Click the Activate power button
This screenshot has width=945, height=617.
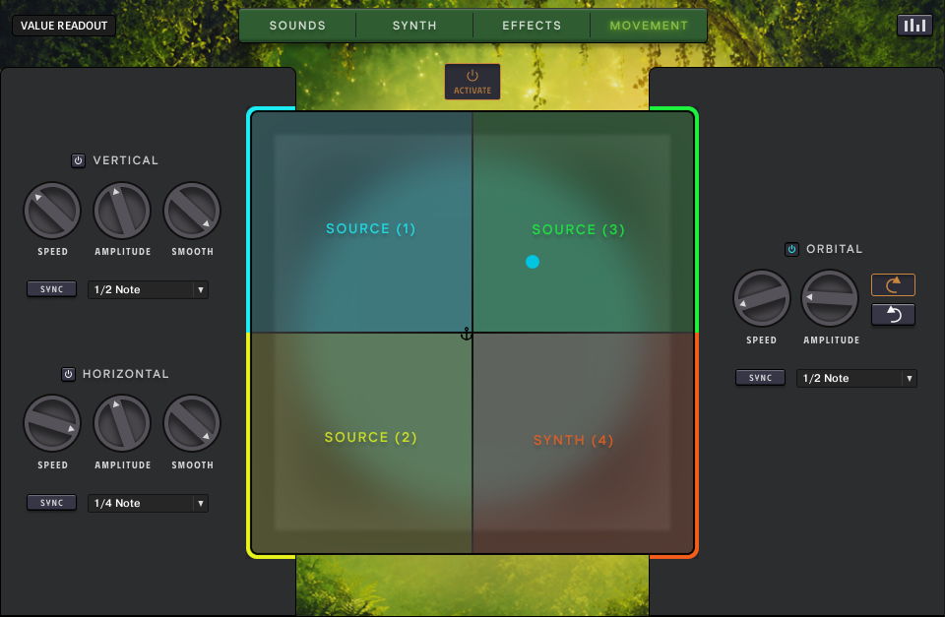tap(472, 82)
